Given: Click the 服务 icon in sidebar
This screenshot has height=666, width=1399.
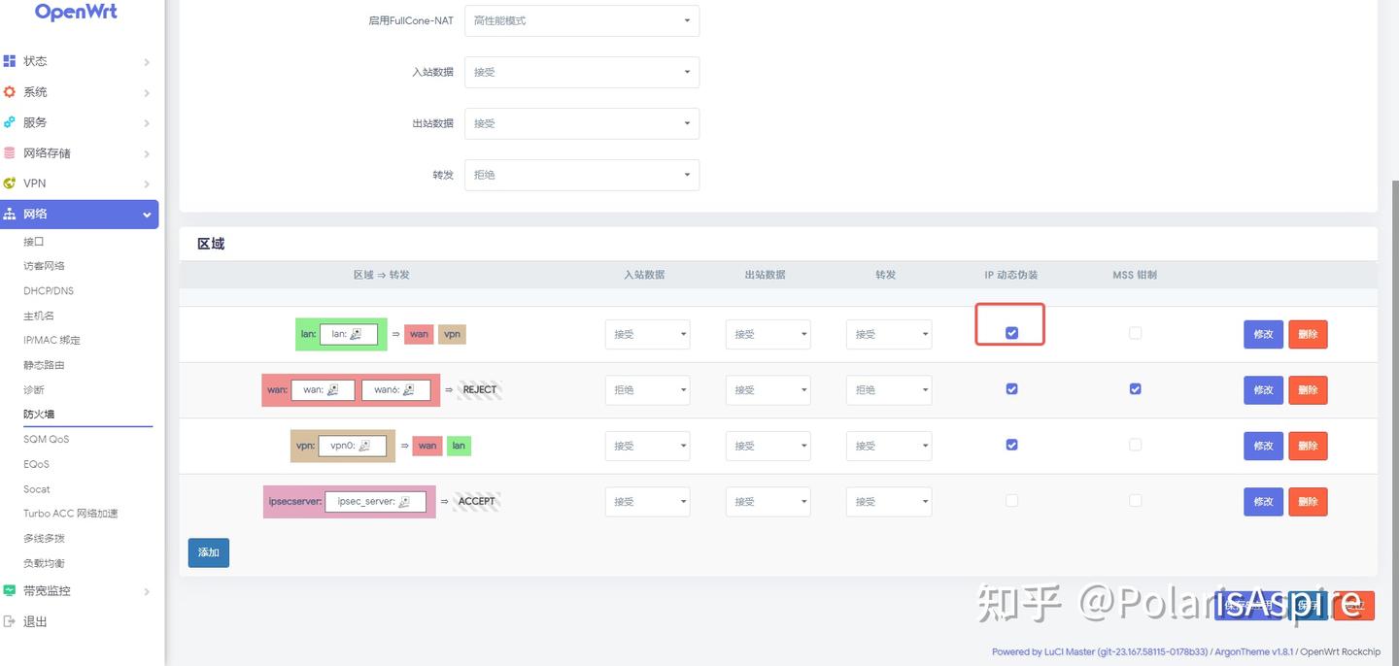Looking at the screenshot, I should tap(10, 122).
